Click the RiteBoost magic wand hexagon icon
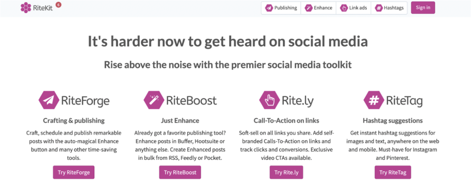The image size is (471, 191). point(154,101)
